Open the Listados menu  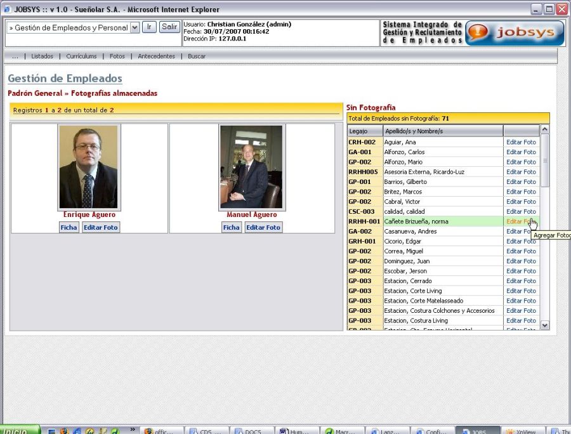click(43, 56)
